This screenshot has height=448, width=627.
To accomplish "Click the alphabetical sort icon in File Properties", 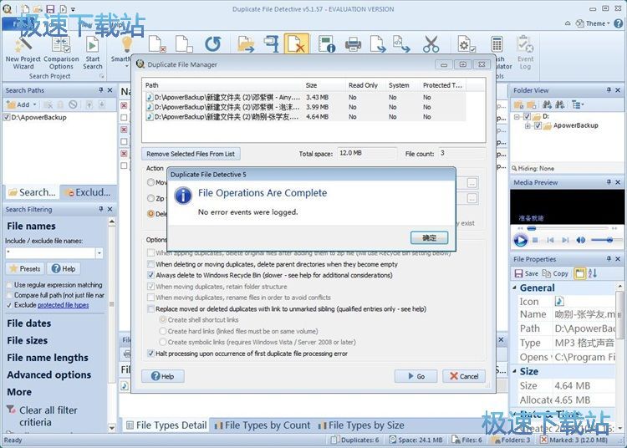I will (x=593, y=273).
